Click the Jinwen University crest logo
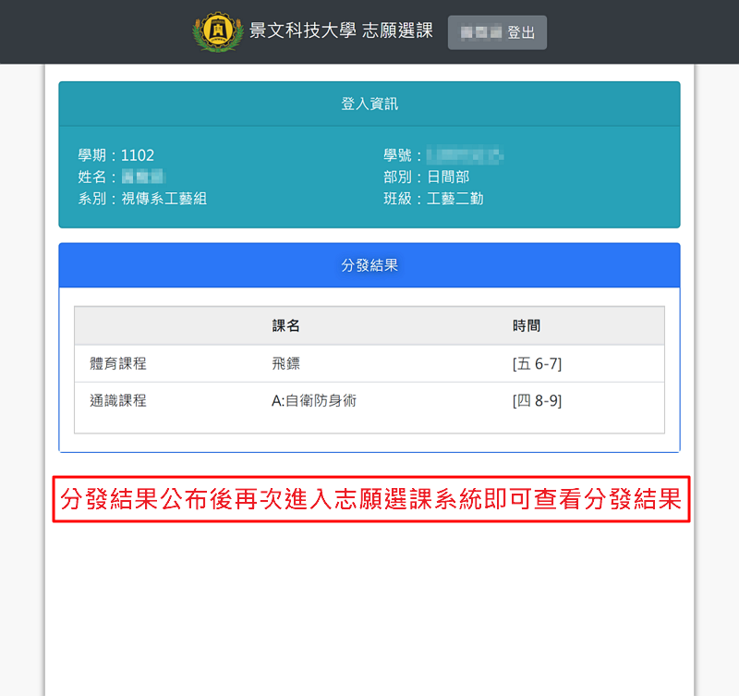This screenshot has height=696, width=739. tap(219, 31)
